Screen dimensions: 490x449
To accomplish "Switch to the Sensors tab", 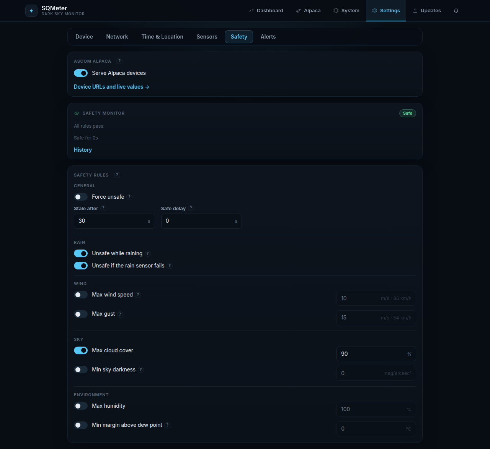I will click(x=207, y=37).
